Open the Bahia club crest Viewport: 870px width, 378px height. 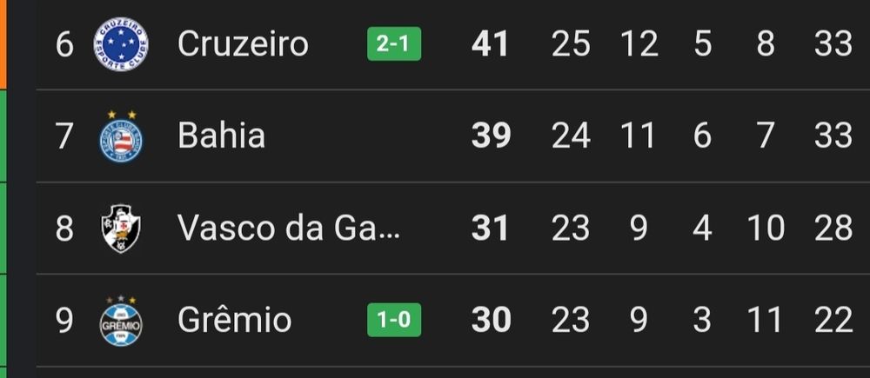point(121,136)
